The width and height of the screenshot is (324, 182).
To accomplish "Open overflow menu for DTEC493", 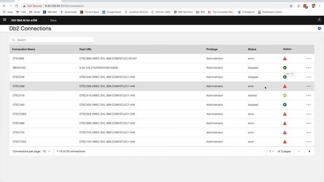I will pos(308,105).
